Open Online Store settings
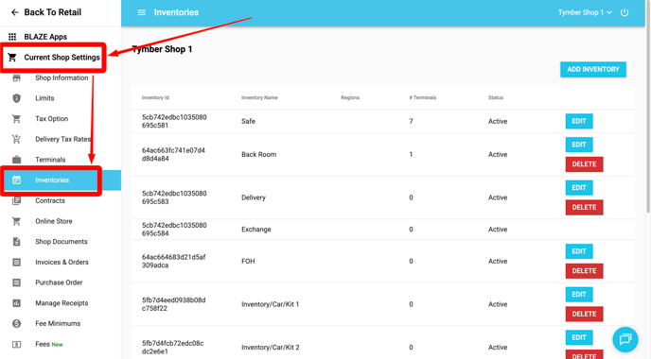 54,221
